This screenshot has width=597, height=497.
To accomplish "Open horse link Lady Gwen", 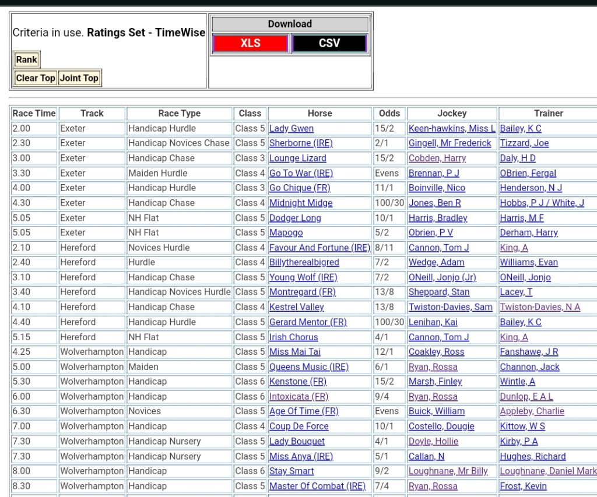I will click(x=292, y=129).
